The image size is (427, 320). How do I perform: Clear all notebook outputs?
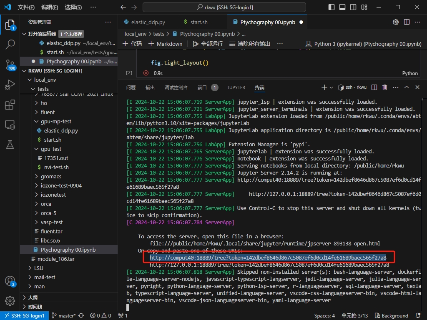(x=250, y=44)
